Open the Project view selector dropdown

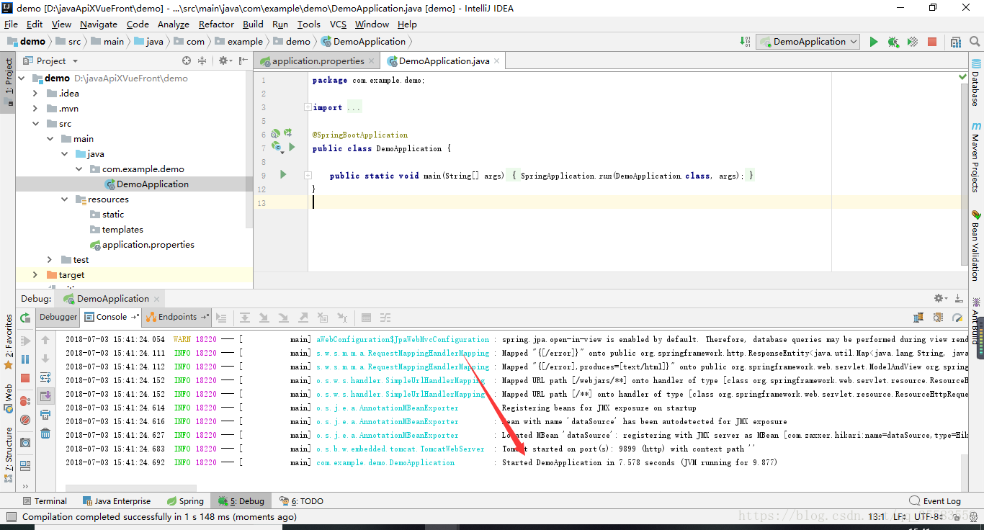tap(51, 61)
